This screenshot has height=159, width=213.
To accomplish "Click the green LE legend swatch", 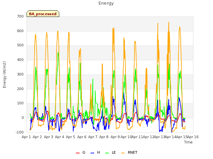I will click(107, 153).
